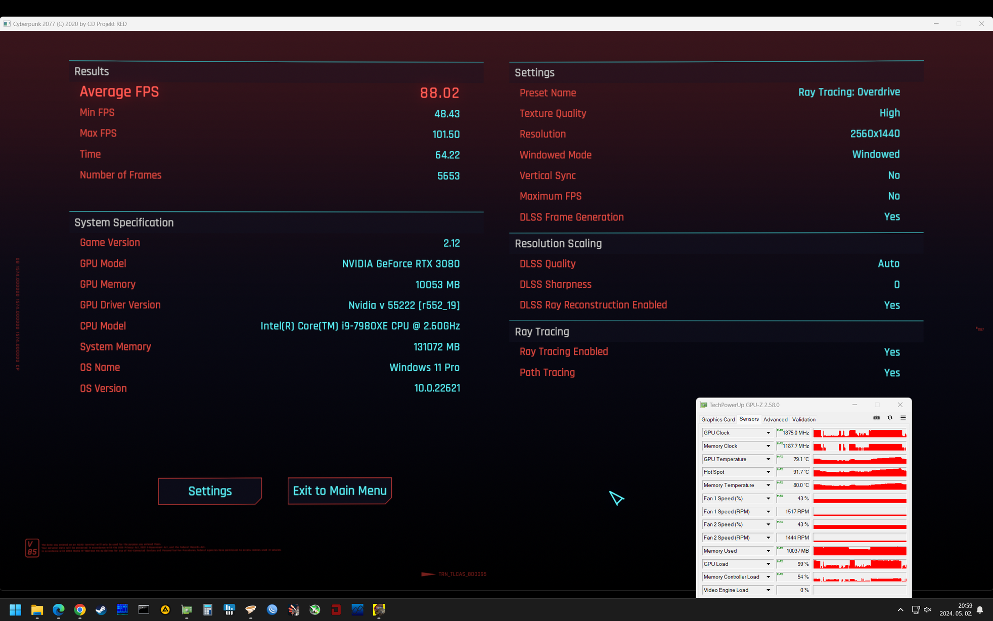Open the blue memory-module taskbar app
993x621 pixels.
pyautogui.click(x=122, y=609)
